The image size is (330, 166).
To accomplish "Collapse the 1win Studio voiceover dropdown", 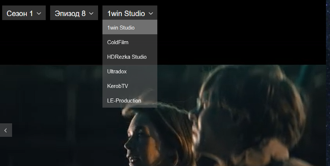I will (x=130, y=13).
